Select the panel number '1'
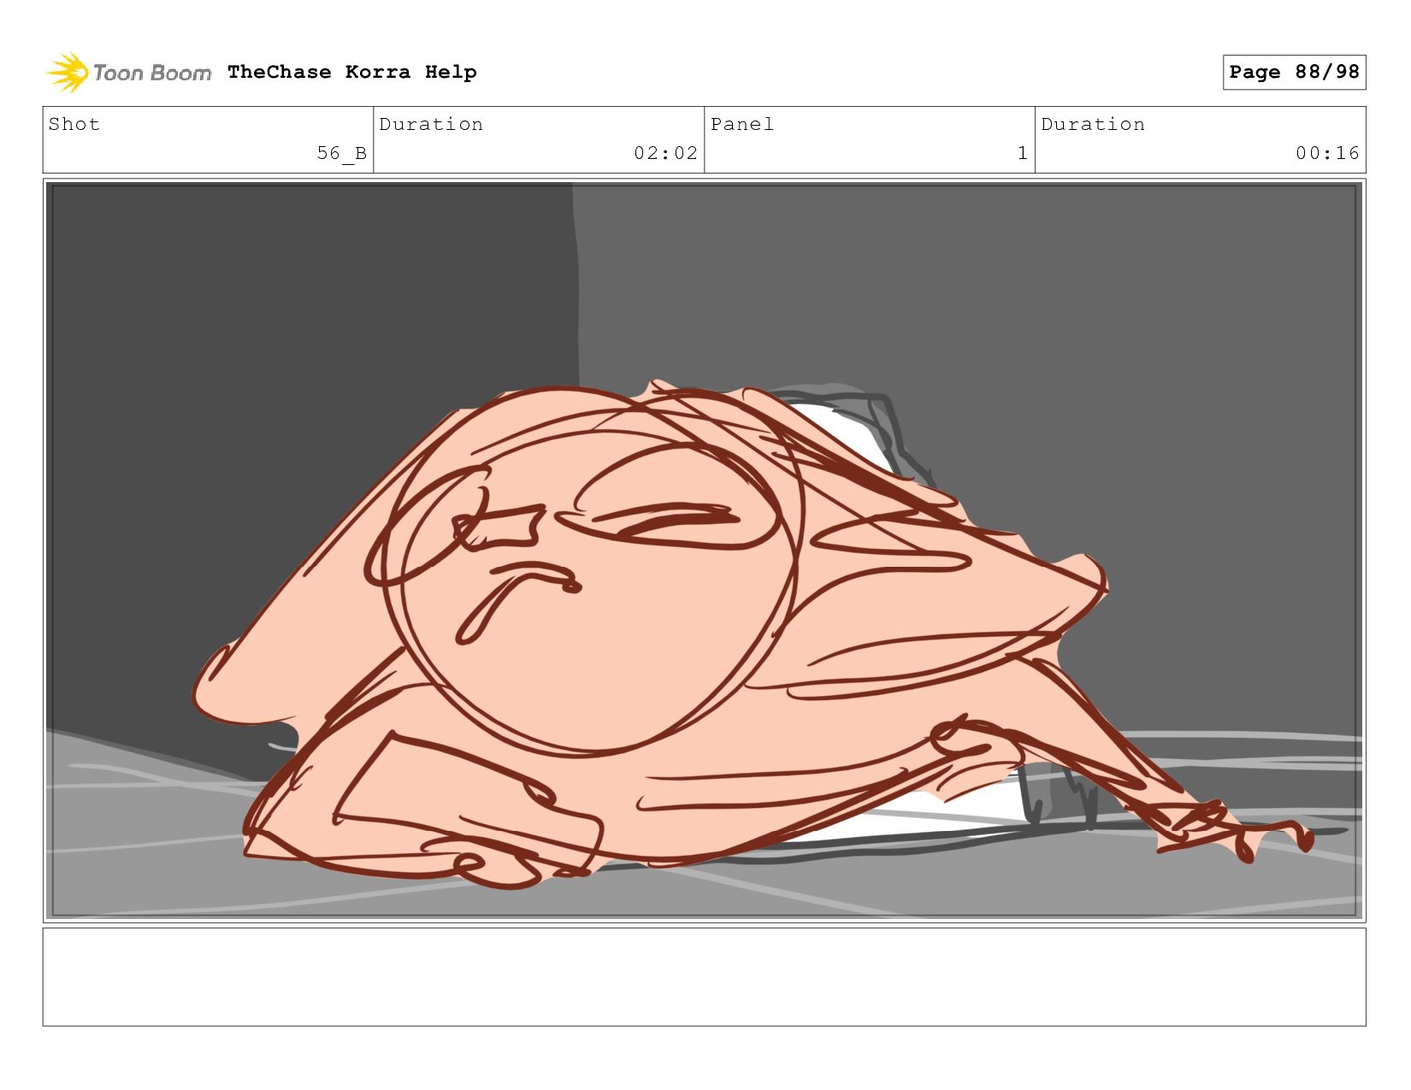1411x1090 pixels. point(1022,153)
